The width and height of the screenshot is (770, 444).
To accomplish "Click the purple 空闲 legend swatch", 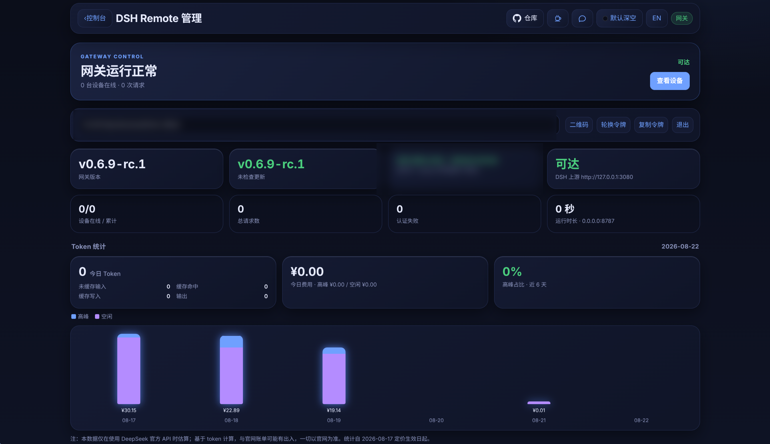I will point(97,316).
